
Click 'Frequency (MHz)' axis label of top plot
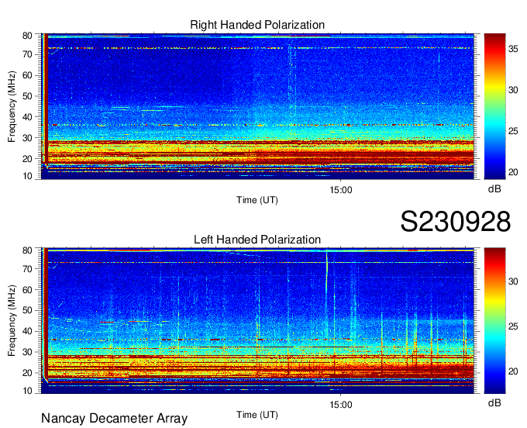pyautogui.click(x=12, y=106)
